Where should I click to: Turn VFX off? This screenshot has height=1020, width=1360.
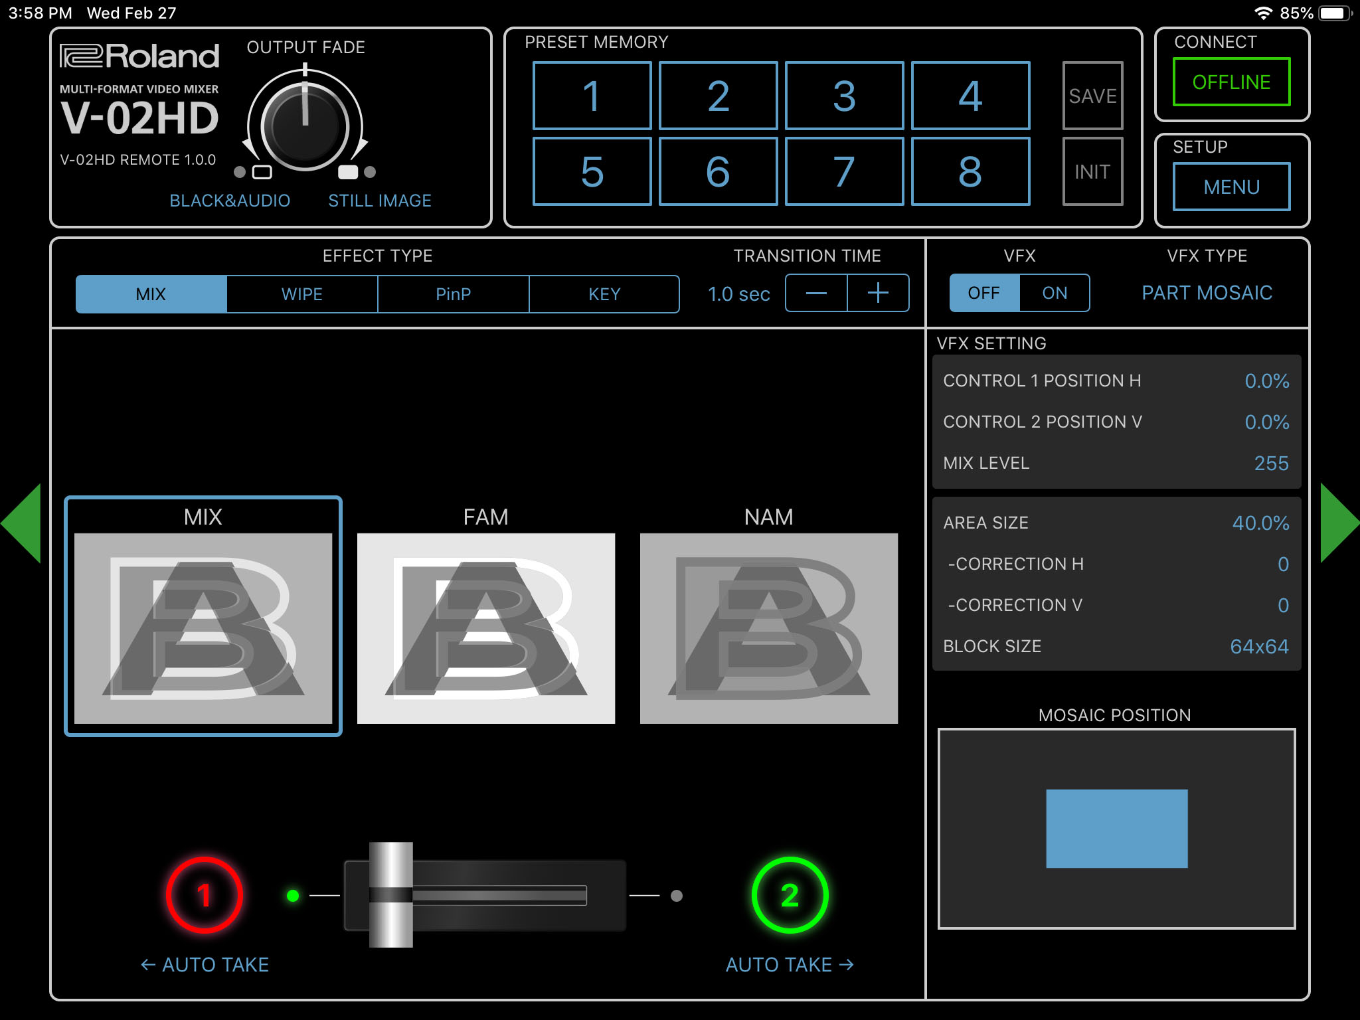click(x=984, y=293)
